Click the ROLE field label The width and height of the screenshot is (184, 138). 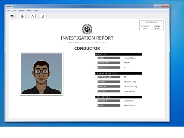(x=109, y=106)
